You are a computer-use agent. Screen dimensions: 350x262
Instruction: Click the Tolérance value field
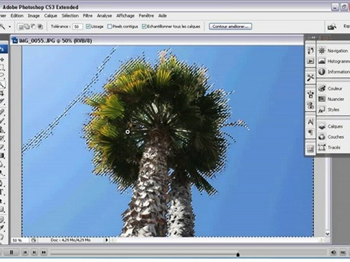(x=77, y=27)
